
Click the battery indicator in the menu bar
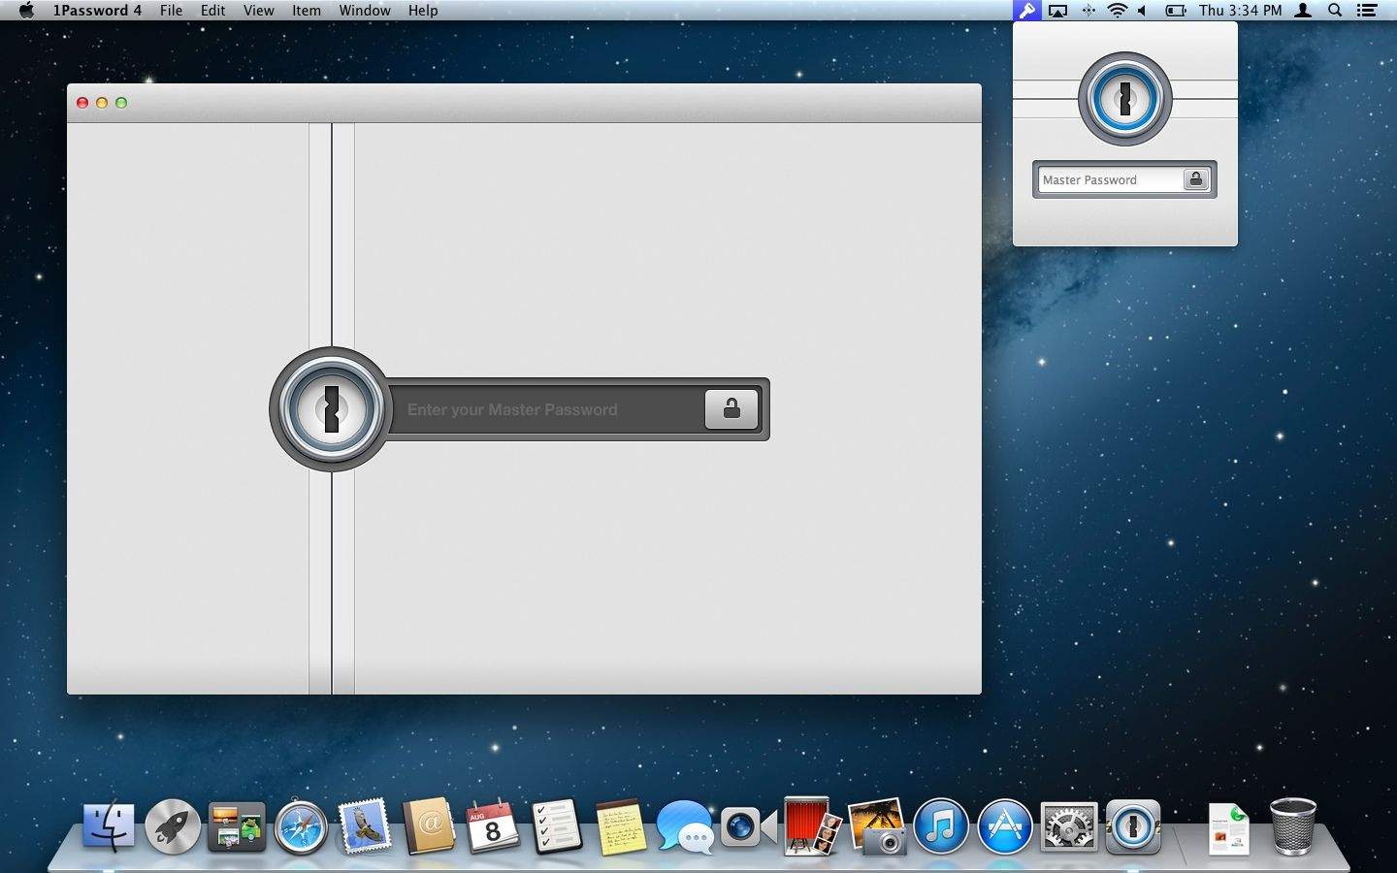coord(1175,11)
